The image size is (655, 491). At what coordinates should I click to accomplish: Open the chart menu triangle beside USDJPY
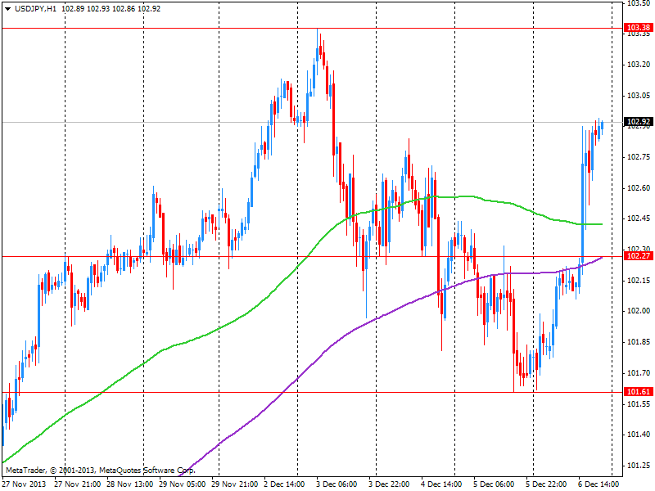point(7,9)
